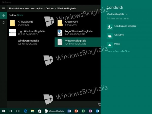Share via OneDrive label
This screenshot has width=152, height=114.
click(119, 35)
